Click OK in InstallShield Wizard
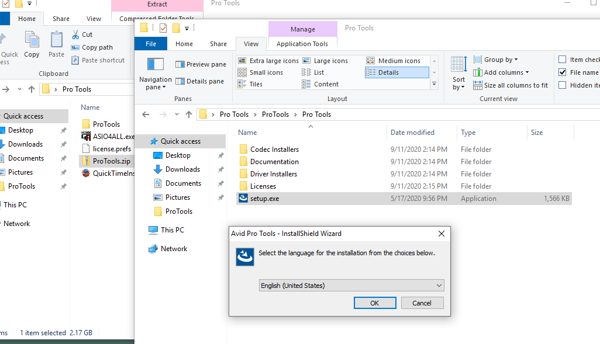The image size is (600, 344). coord(375,303)
